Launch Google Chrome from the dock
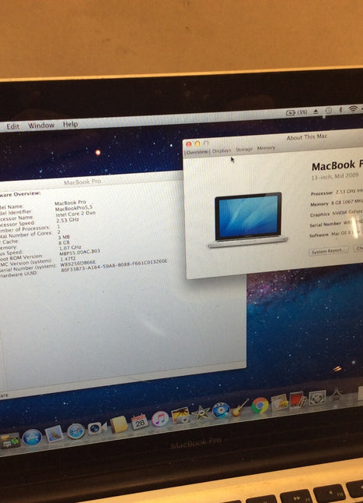The image size is (363, 503). (x=260, y=405)
